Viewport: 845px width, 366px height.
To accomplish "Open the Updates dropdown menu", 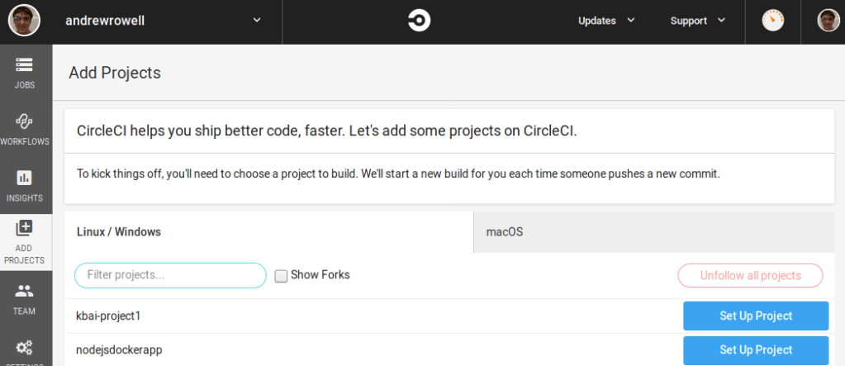I will click(606, 21).
